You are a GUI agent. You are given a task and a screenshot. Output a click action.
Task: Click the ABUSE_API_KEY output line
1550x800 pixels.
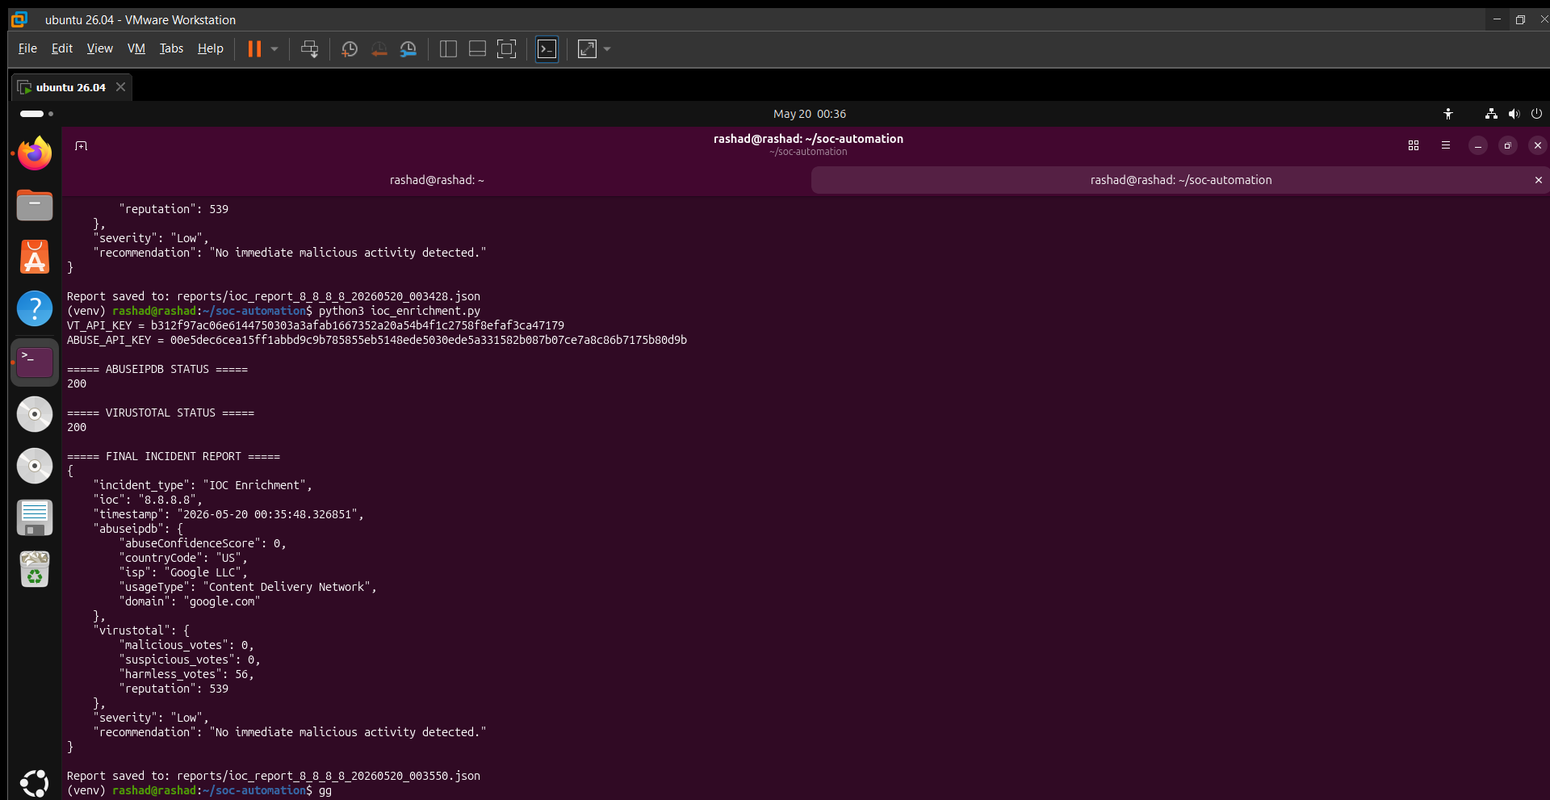coord(377,340)
